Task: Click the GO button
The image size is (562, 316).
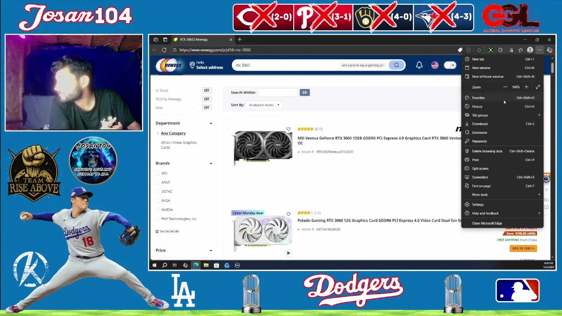Action: pos(305,93)
